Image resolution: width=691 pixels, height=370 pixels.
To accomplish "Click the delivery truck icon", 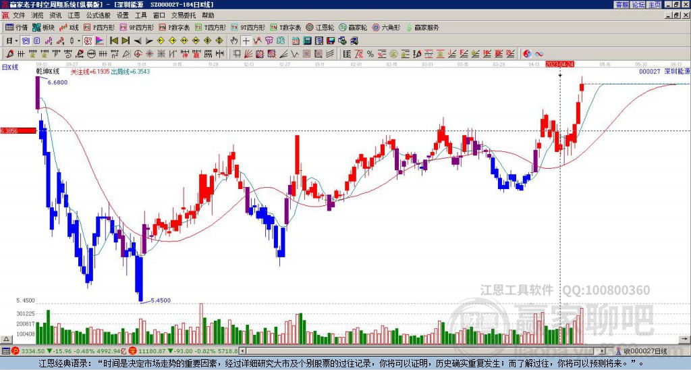I will 354,41.
